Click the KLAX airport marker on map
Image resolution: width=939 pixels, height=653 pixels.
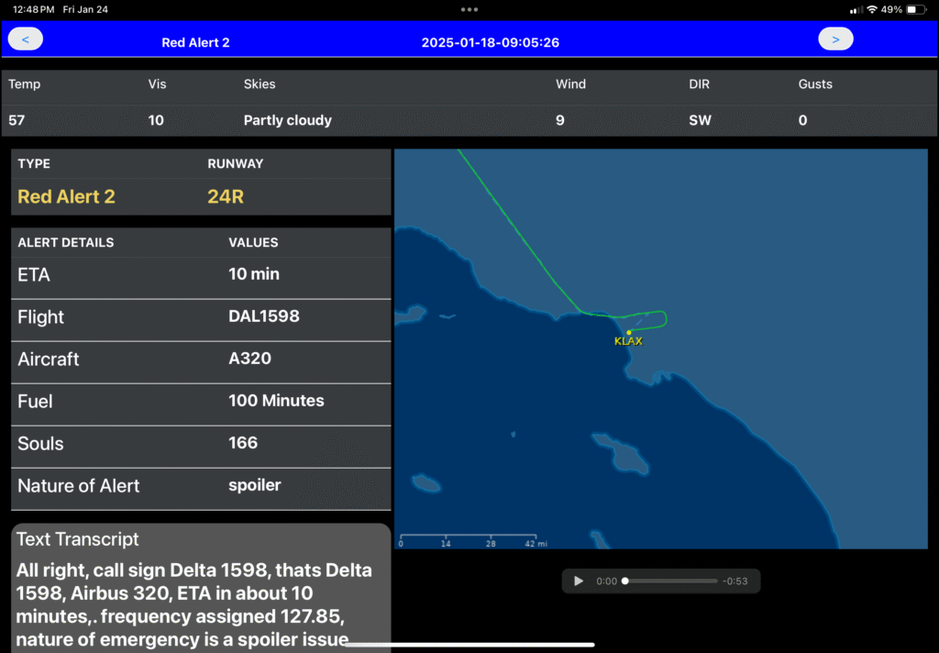click(629, 332)
